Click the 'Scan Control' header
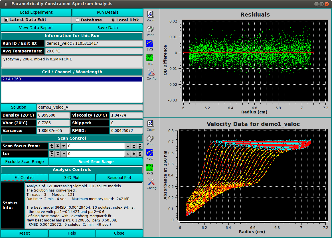This screenshot has height=238, width=332. 72,138
